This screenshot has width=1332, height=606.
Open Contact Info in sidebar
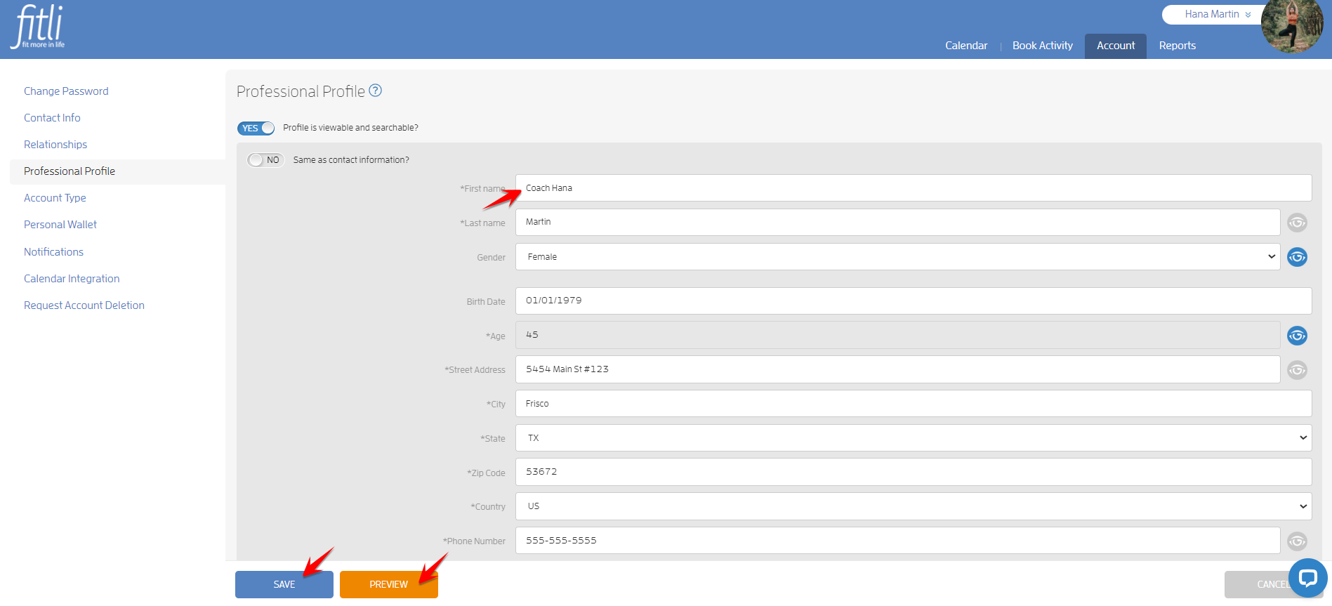point(52,118)
